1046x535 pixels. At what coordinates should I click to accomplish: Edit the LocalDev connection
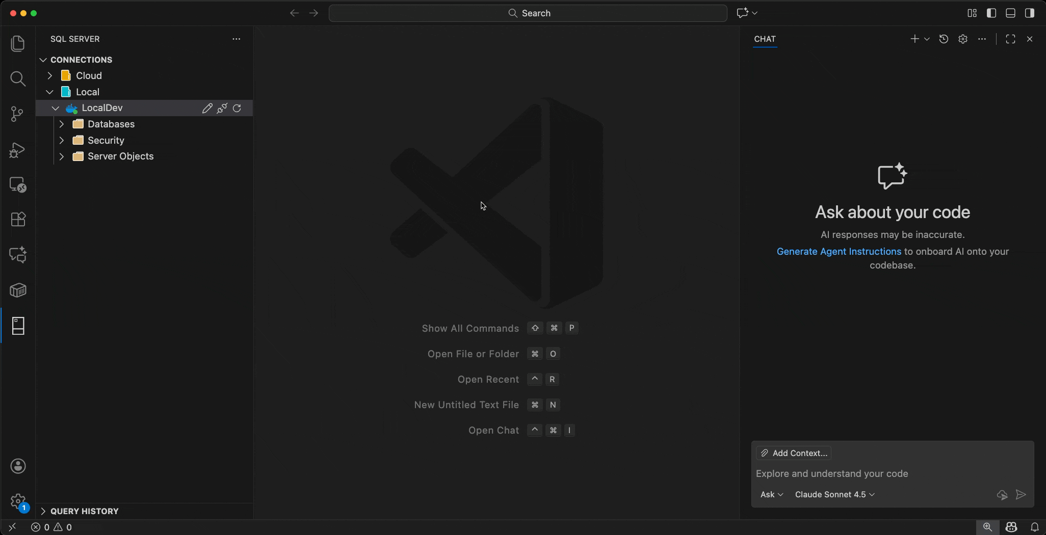tap(207, 108)
